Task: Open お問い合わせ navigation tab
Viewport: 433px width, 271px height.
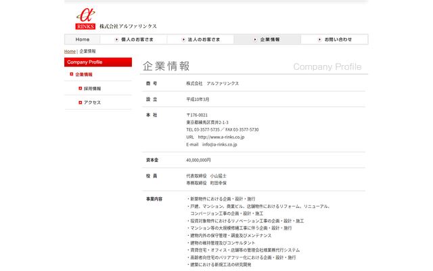Action: (x=334, y=39)
